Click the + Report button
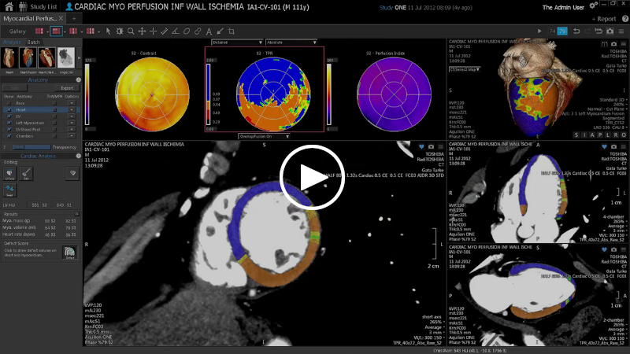 tap(604, 19)
